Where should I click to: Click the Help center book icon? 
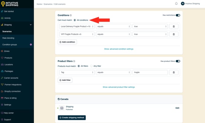coord(2,113)
